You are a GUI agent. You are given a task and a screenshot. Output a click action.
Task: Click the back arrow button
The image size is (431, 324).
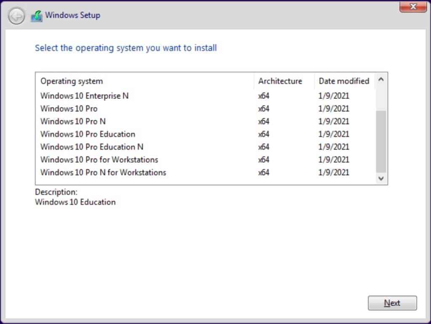16,16
